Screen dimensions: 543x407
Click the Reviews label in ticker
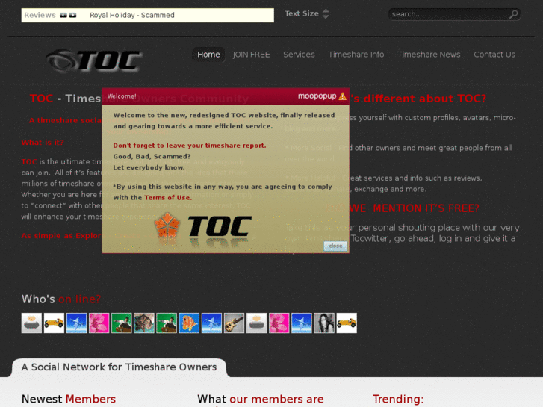pos(40,15)
